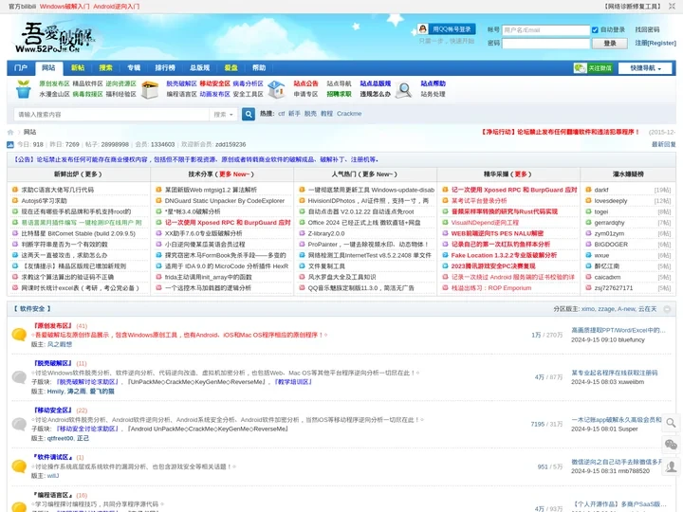683x512 pixels.
Task: Open the 总版规 navigation tab
Action: tap(199, 68)
